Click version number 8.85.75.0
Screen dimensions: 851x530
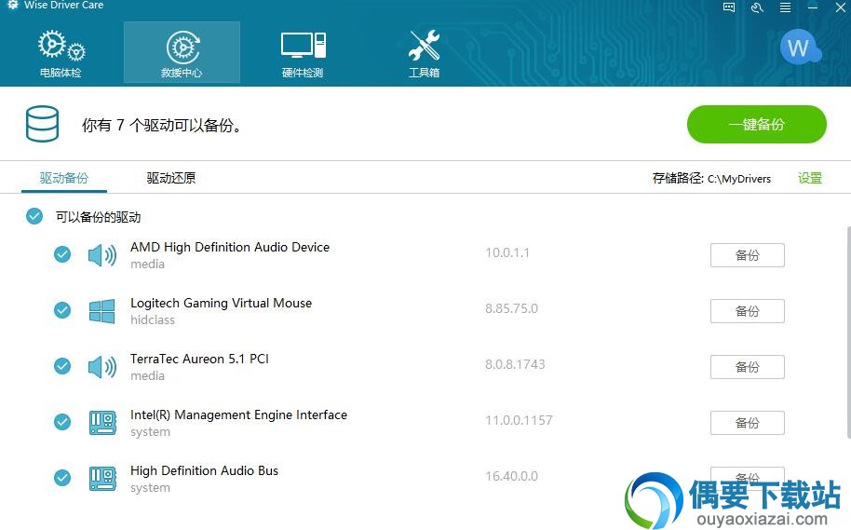point(511,308)
